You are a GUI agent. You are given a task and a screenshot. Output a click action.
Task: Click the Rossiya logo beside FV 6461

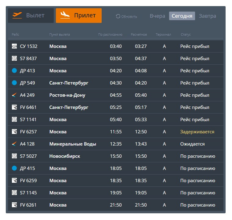(x=14, y=107)
